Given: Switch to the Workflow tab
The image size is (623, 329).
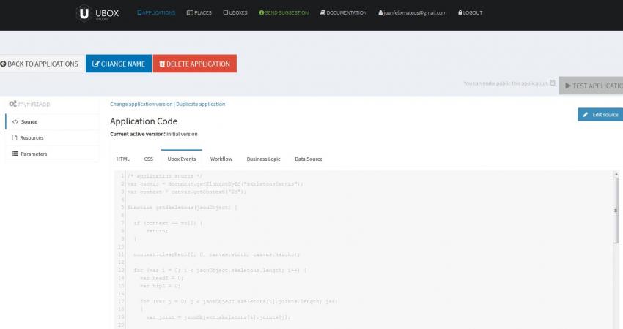Looking at the screenshot, I should point(221,159).
